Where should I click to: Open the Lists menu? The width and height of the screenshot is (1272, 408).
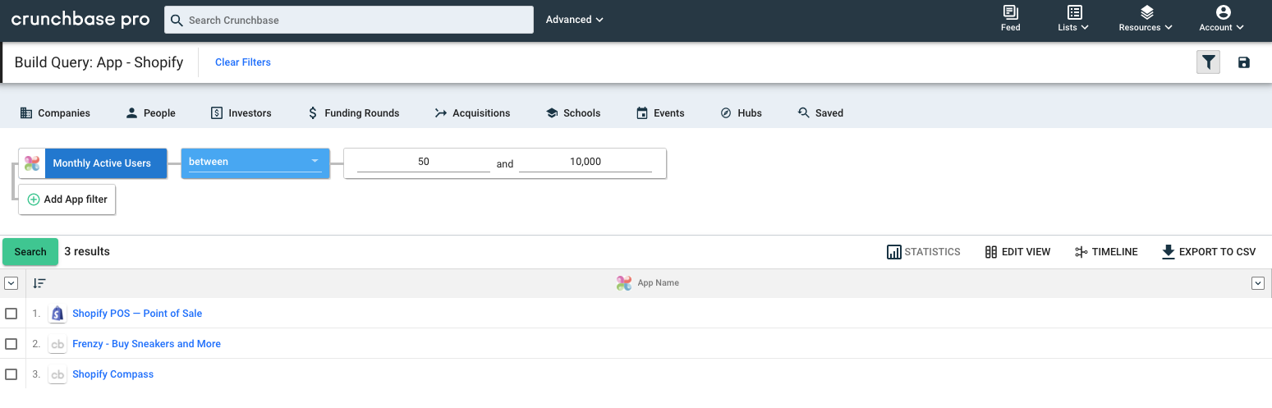click(x=1074, y=19)
